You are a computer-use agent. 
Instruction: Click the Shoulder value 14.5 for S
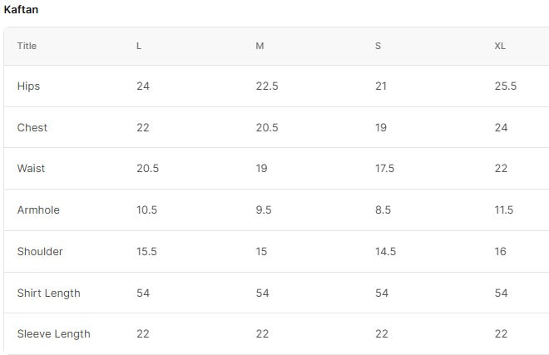click(385, 251)
